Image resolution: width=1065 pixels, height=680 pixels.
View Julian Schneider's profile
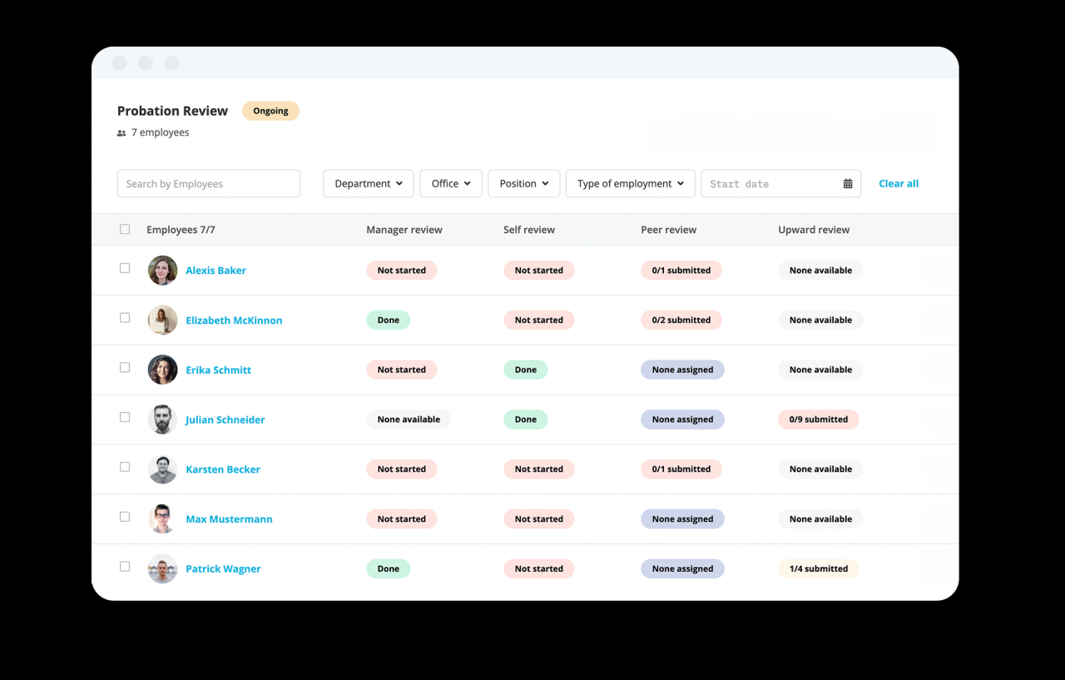click(x=225, y=419)
